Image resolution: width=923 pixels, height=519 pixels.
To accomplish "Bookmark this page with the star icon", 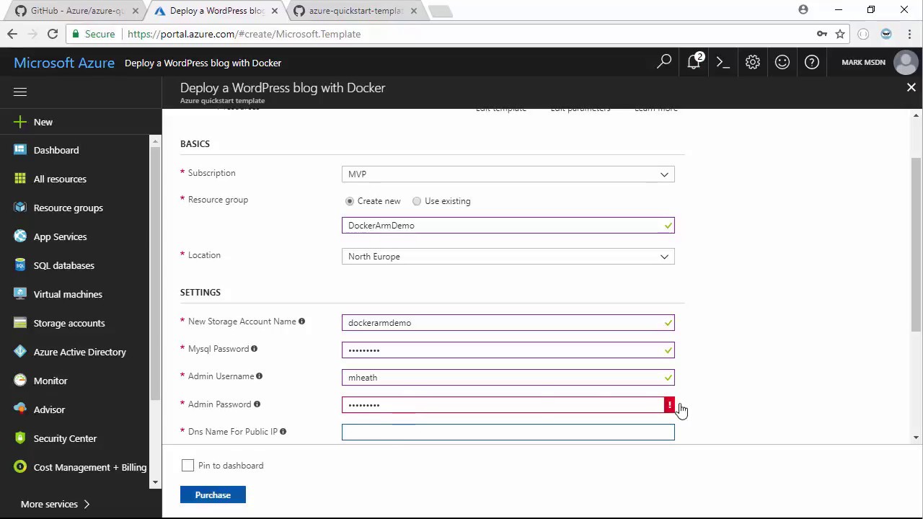I will click(x=840, y=34).
